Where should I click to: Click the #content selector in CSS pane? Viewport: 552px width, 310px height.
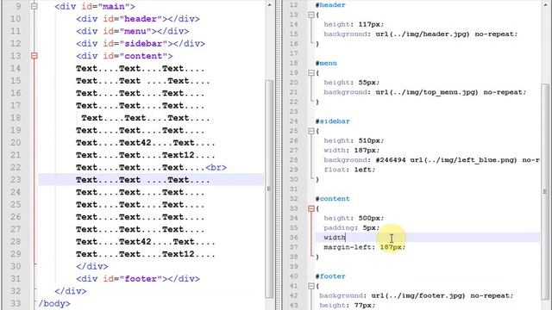pos(333,199)
